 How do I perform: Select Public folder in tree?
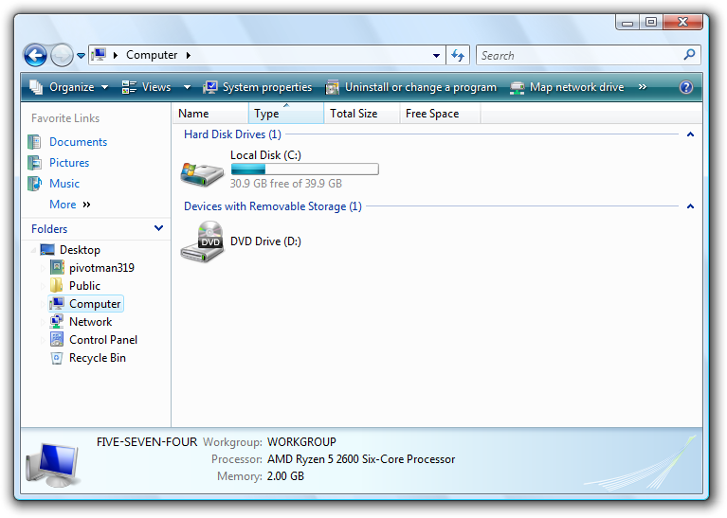84,286
